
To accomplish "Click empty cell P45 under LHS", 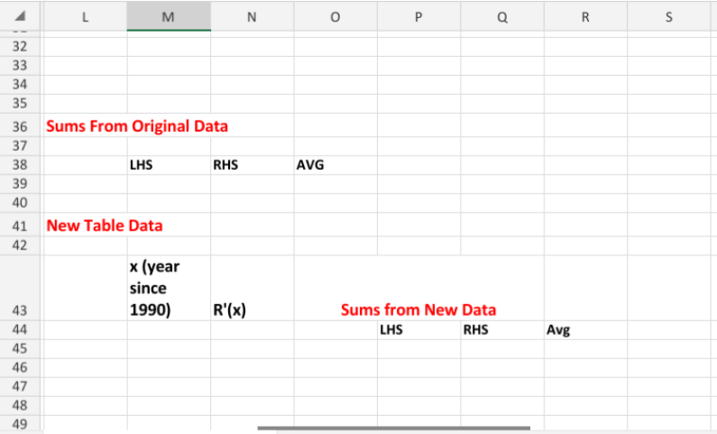I will [x=418, y=348].
